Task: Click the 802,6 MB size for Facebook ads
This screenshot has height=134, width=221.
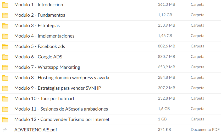Action: coord(167,46)
